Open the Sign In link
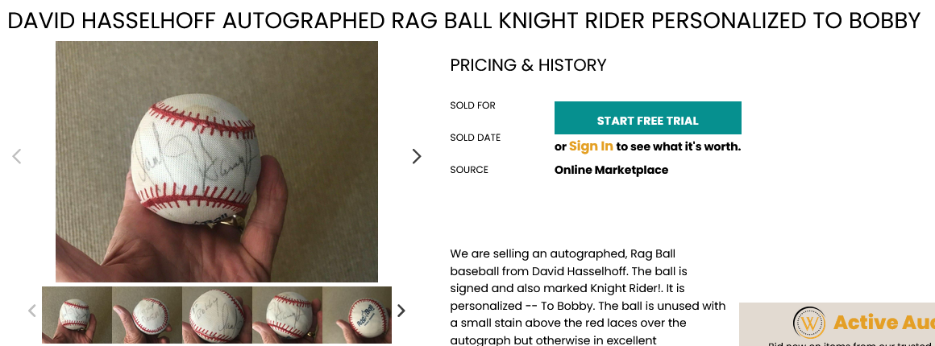The width and height of the screenshot is (935, 346). pos(591,146)
